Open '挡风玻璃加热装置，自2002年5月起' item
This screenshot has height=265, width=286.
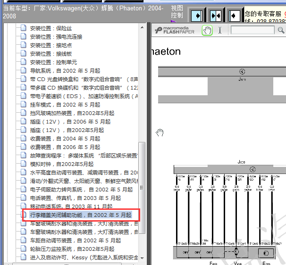(72, 113)
